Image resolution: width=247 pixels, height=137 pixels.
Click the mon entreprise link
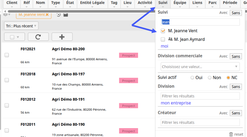[x=176, y=103]
